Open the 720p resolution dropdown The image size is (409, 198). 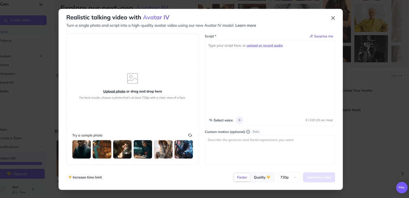click(288, 177)
